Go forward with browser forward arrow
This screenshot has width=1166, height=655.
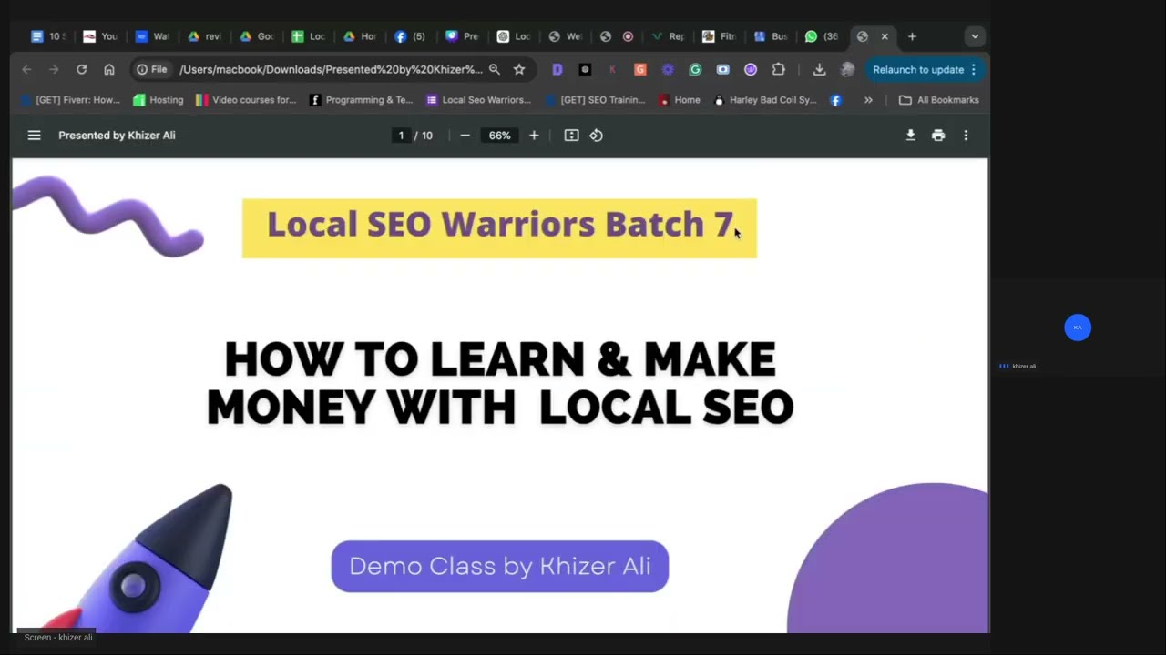54,69
